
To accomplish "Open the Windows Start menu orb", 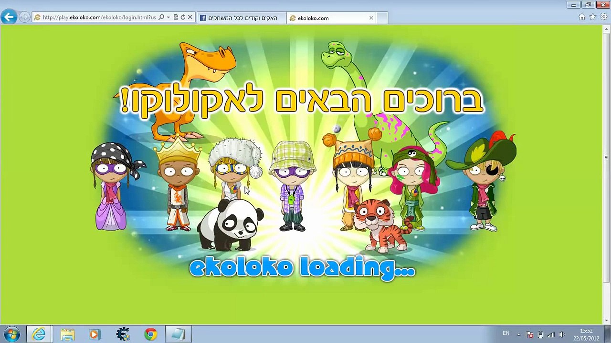I will 12,334.
